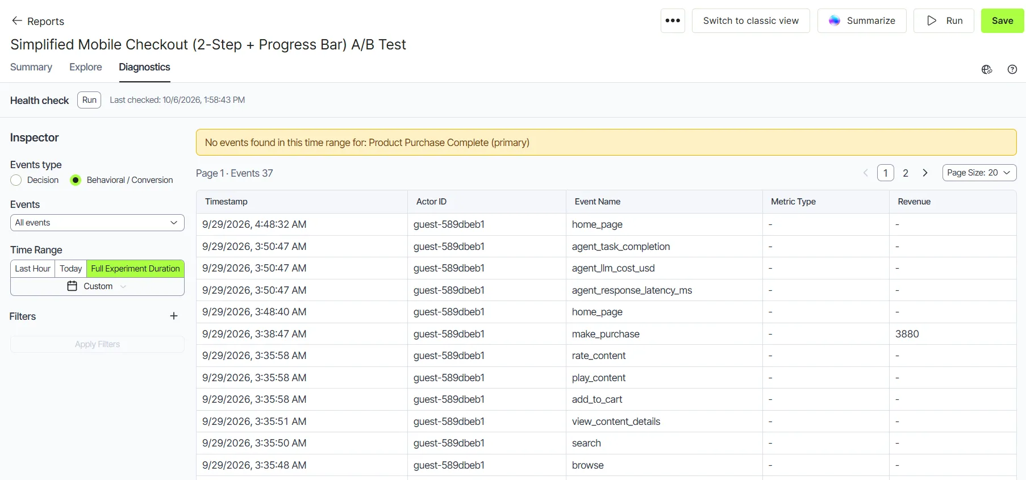Click the disabled Apply Filters button
This screenshot has width=1026, height=480.
tap(97, 344)
